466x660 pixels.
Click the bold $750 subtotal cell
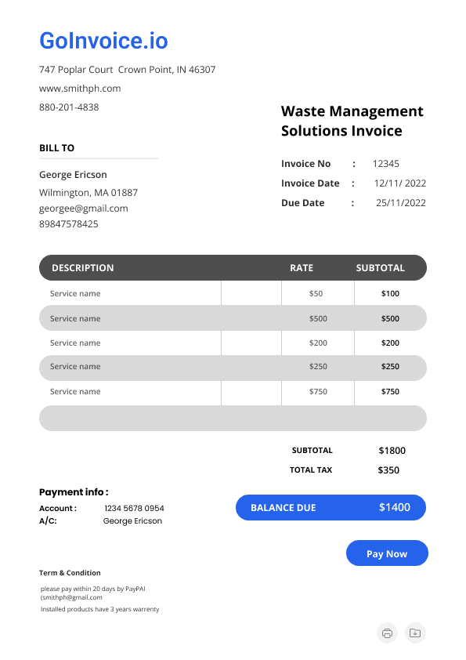pyautogui.click(x=390, y=391)
